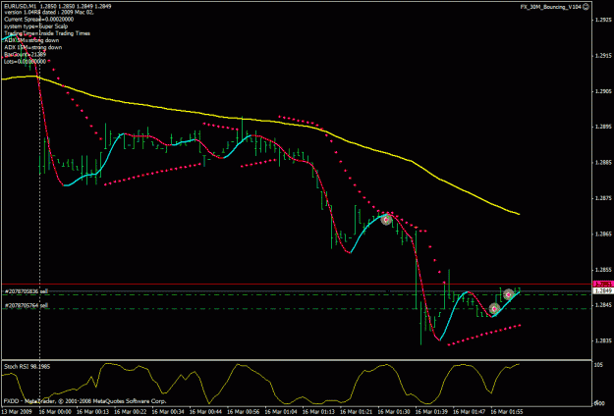Click the Stoch RSI 98.1985 indicator label
The image size is (614, 416).
(x=28, y=366)
